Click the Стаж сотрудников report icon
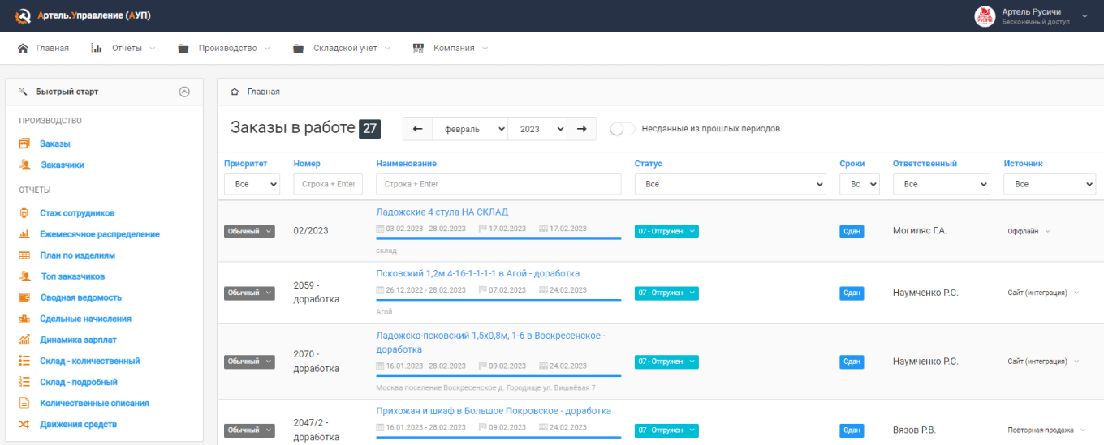1104x445 pixels. pyautogui.click(x=24, y=213)
